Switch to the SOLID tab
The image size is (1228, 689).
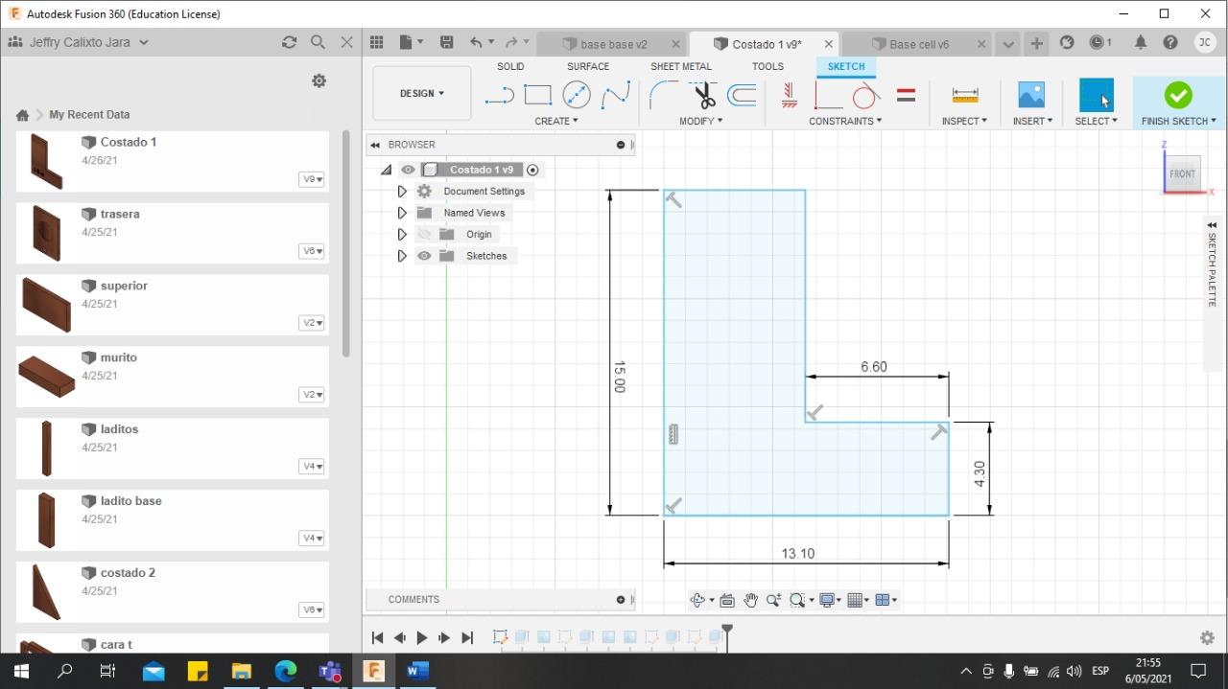click(510, 66)
